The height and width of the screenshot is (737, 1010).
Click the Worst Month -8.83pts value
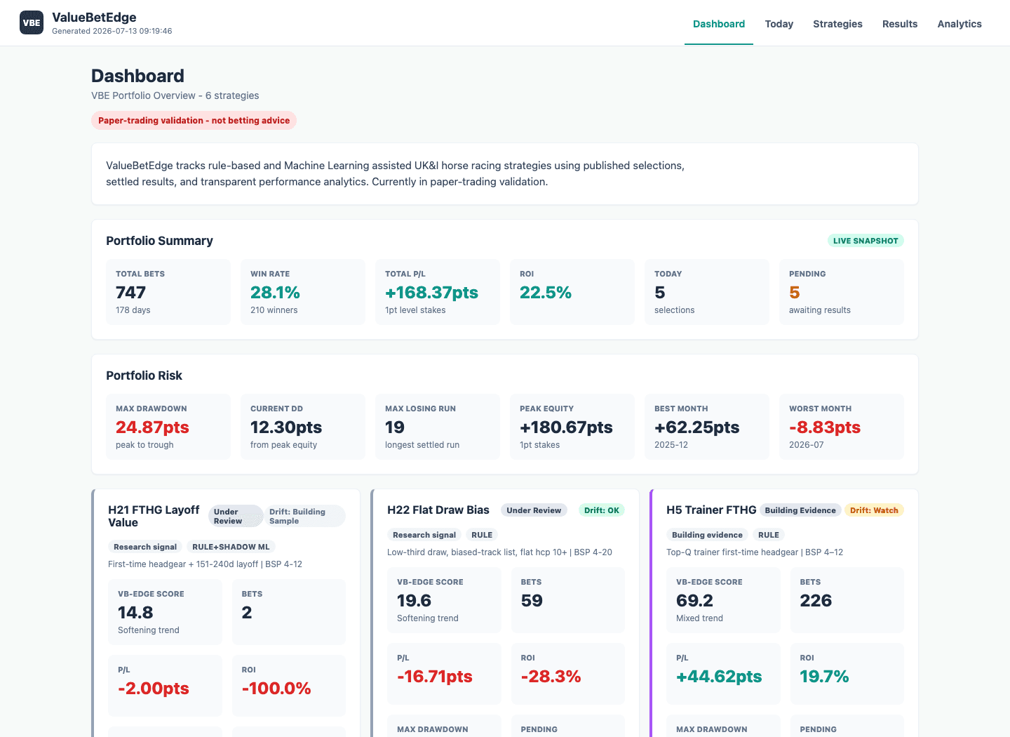click(825, 427)
